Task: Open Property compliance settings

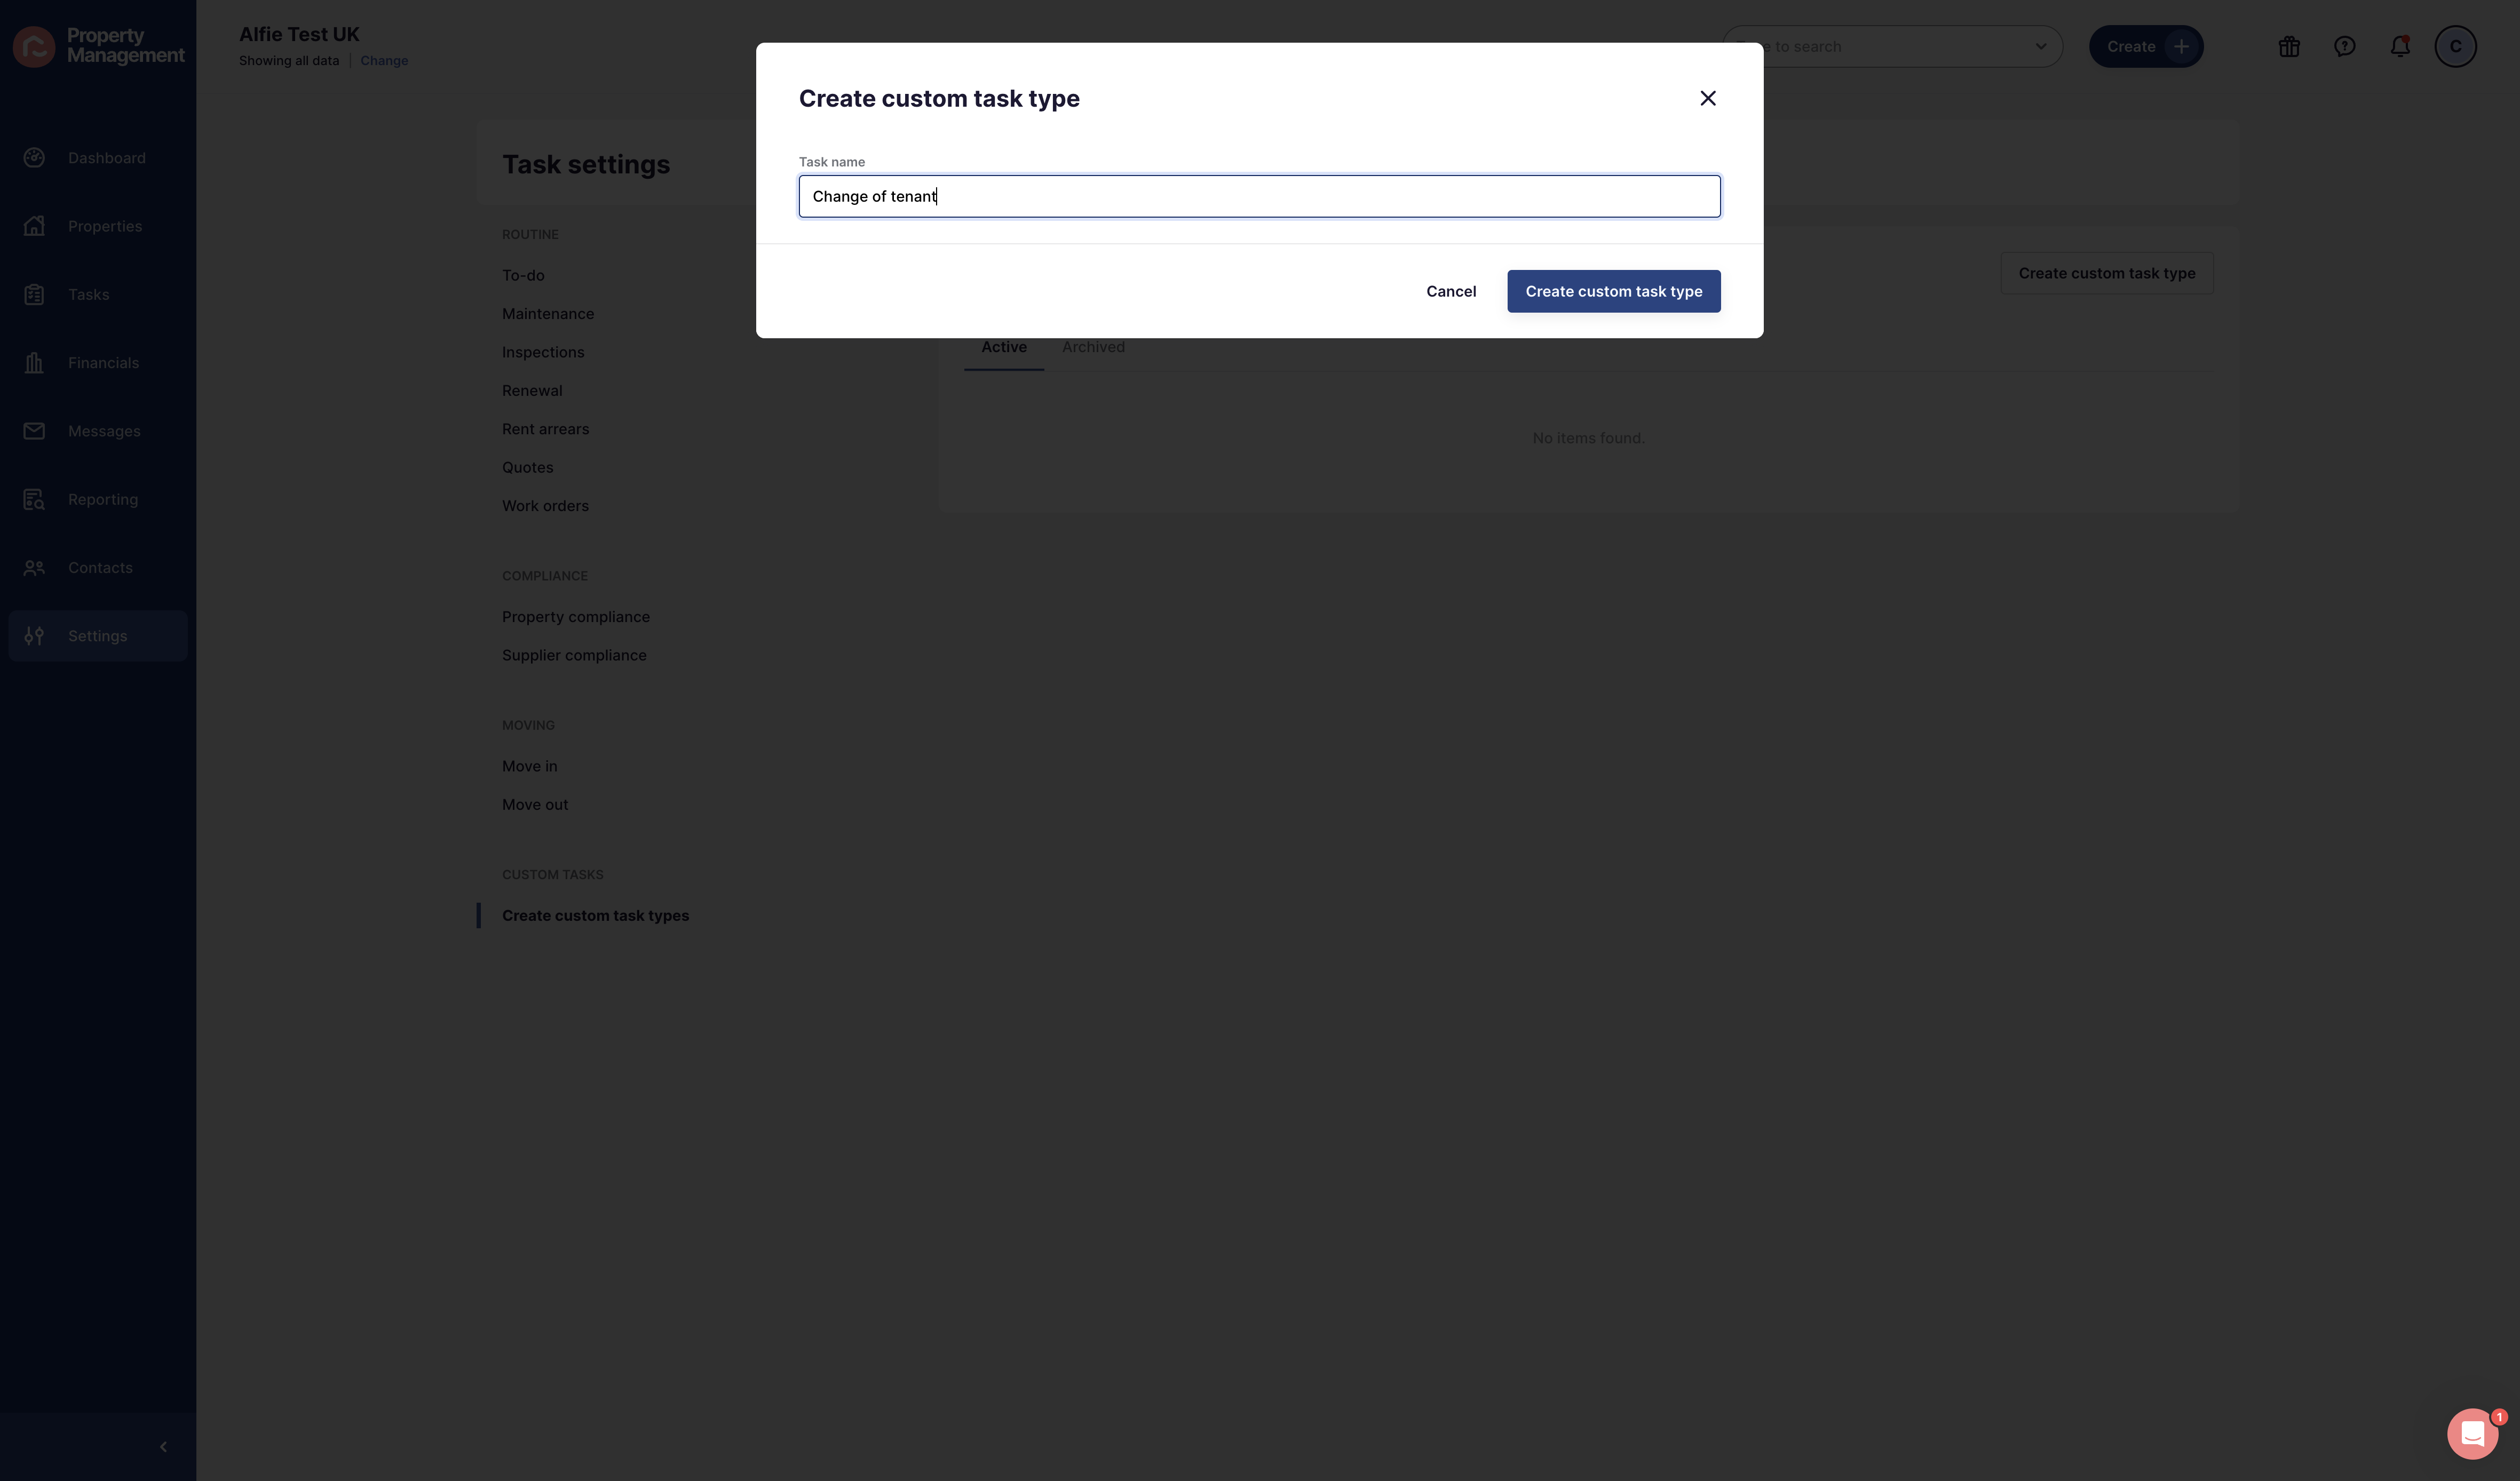Action: click(576, 617)
